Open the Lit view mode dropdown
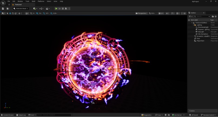The height and width of the screenshot is (117, 218). tap(161, 13)
